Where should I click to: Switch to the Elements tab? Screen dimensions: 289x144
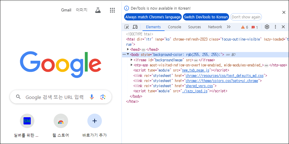[153, 27]
